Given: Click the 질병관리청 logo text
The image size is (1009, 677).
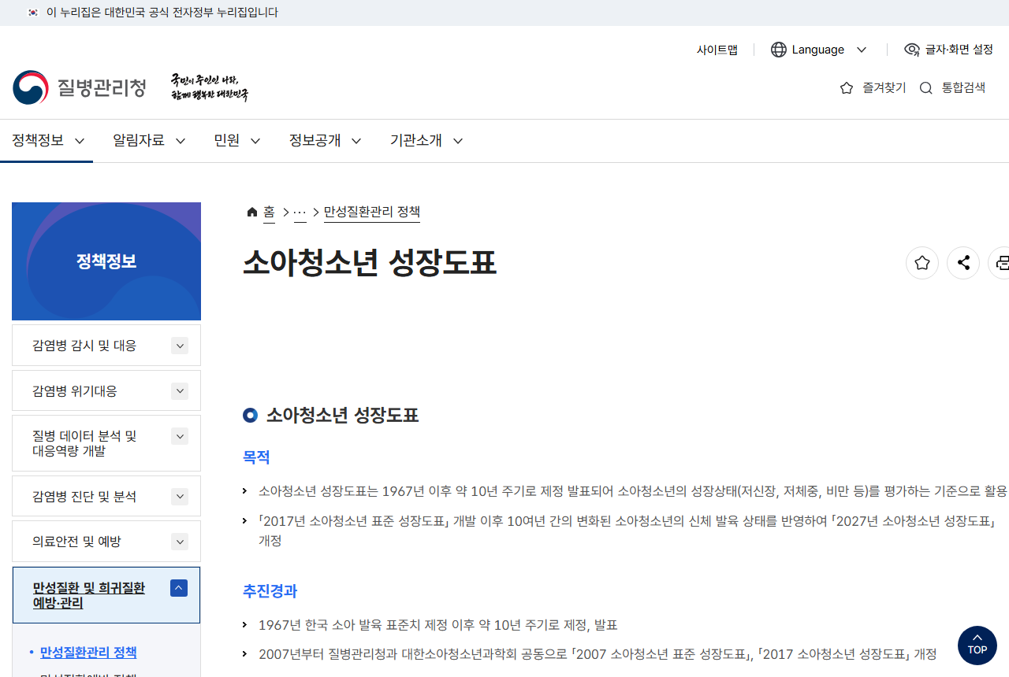Looking at the screenshot, I should 102,87.
